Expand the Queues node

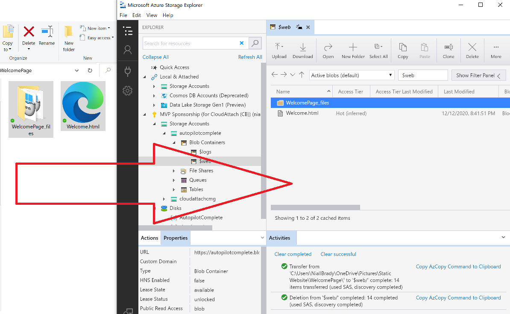tap(174, 180)
